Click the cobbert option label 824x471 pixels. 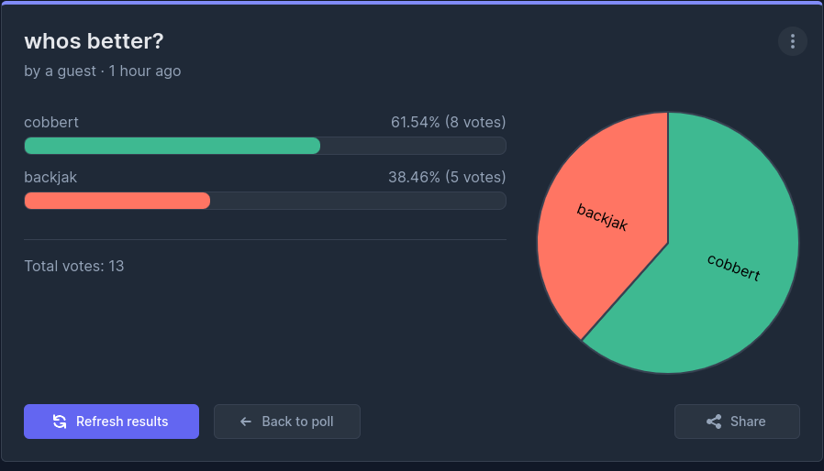pyautogui.click(x=51, y=122)
